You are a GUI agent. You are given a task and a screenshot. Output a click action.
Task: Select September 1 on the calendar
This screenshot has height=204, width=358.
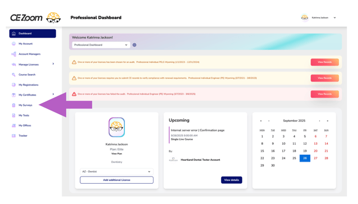point(262,137)
